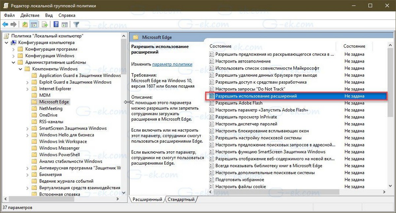Expand 'SmartScreen Защитника Windows' node
The image size is (396, 213).
click(27, 128)
